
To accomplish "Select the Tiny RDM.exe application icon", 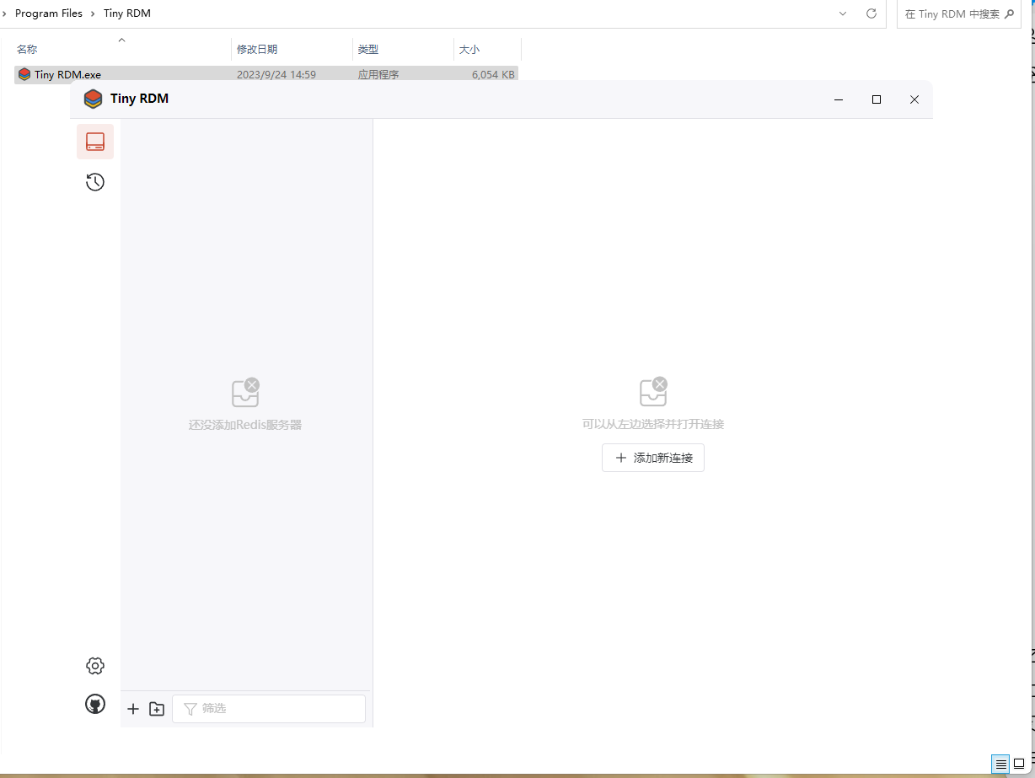I will [24, 74].
